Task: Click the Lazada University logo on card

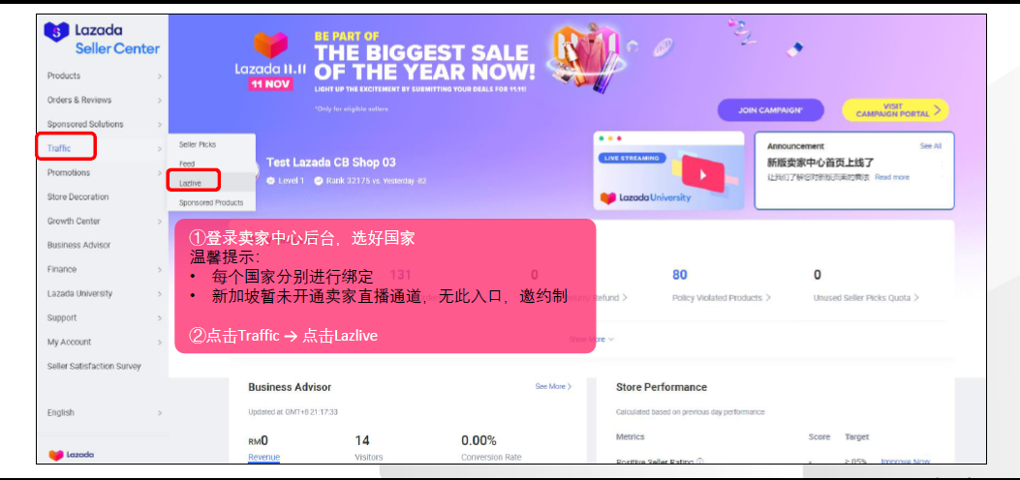Action: 645,197
